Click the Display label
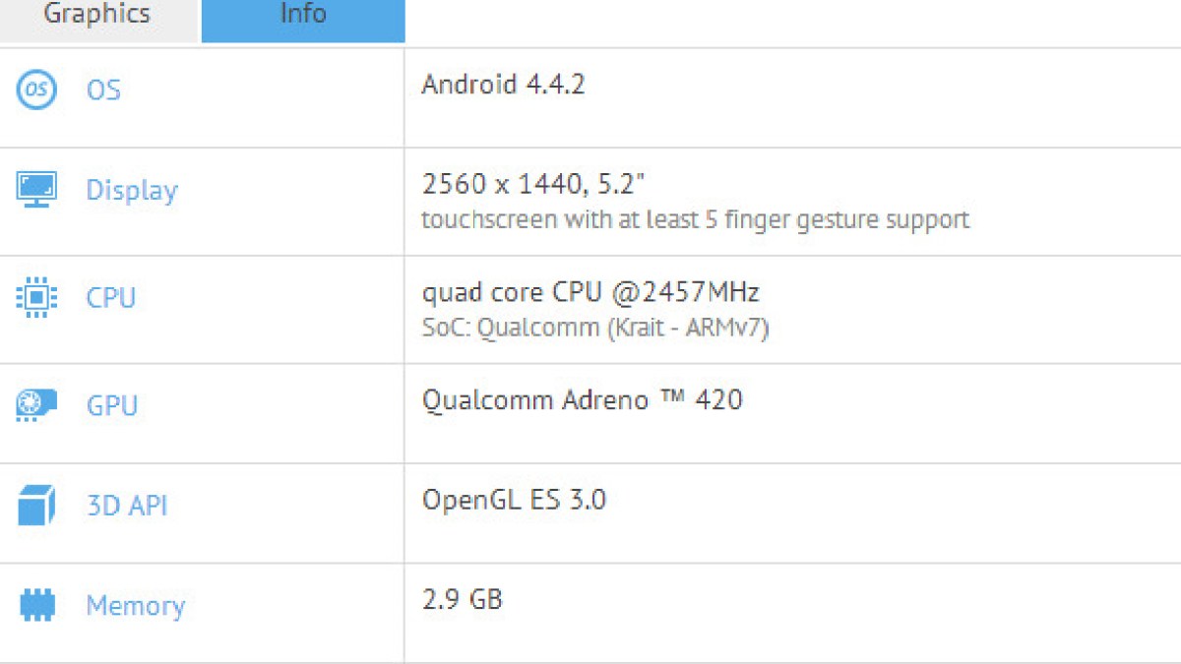 tap(132, 190)
